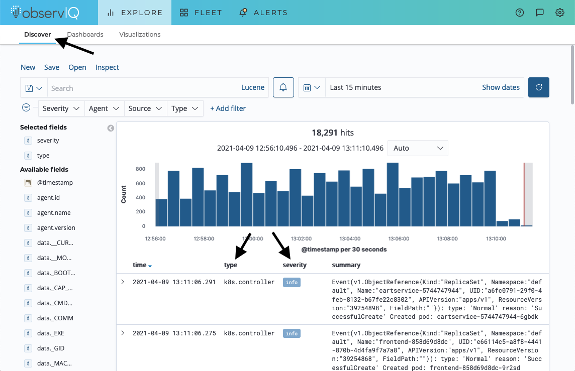Viewport: 575px width, 371px height.
Task: Sort by the time column header
Action: click(142, 265)
